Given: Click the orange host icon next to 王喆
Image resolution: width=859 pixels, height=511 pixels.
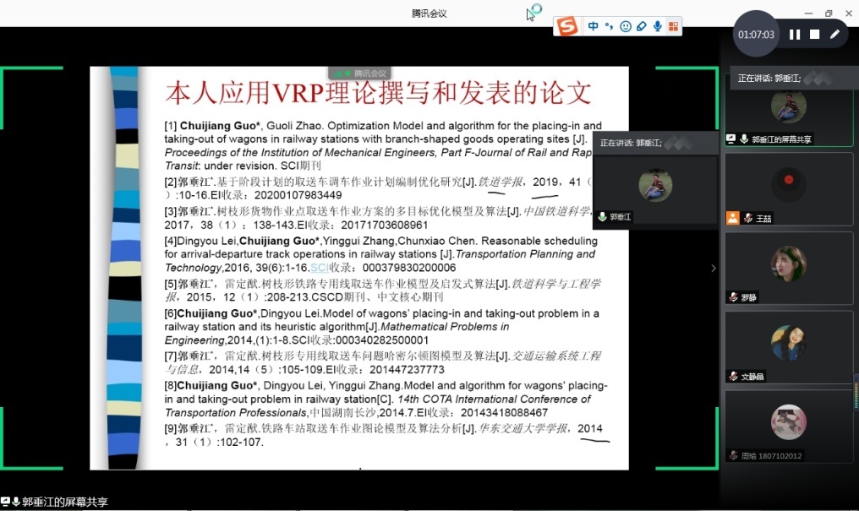Looking at the screenshot, I should click(732, 218).
